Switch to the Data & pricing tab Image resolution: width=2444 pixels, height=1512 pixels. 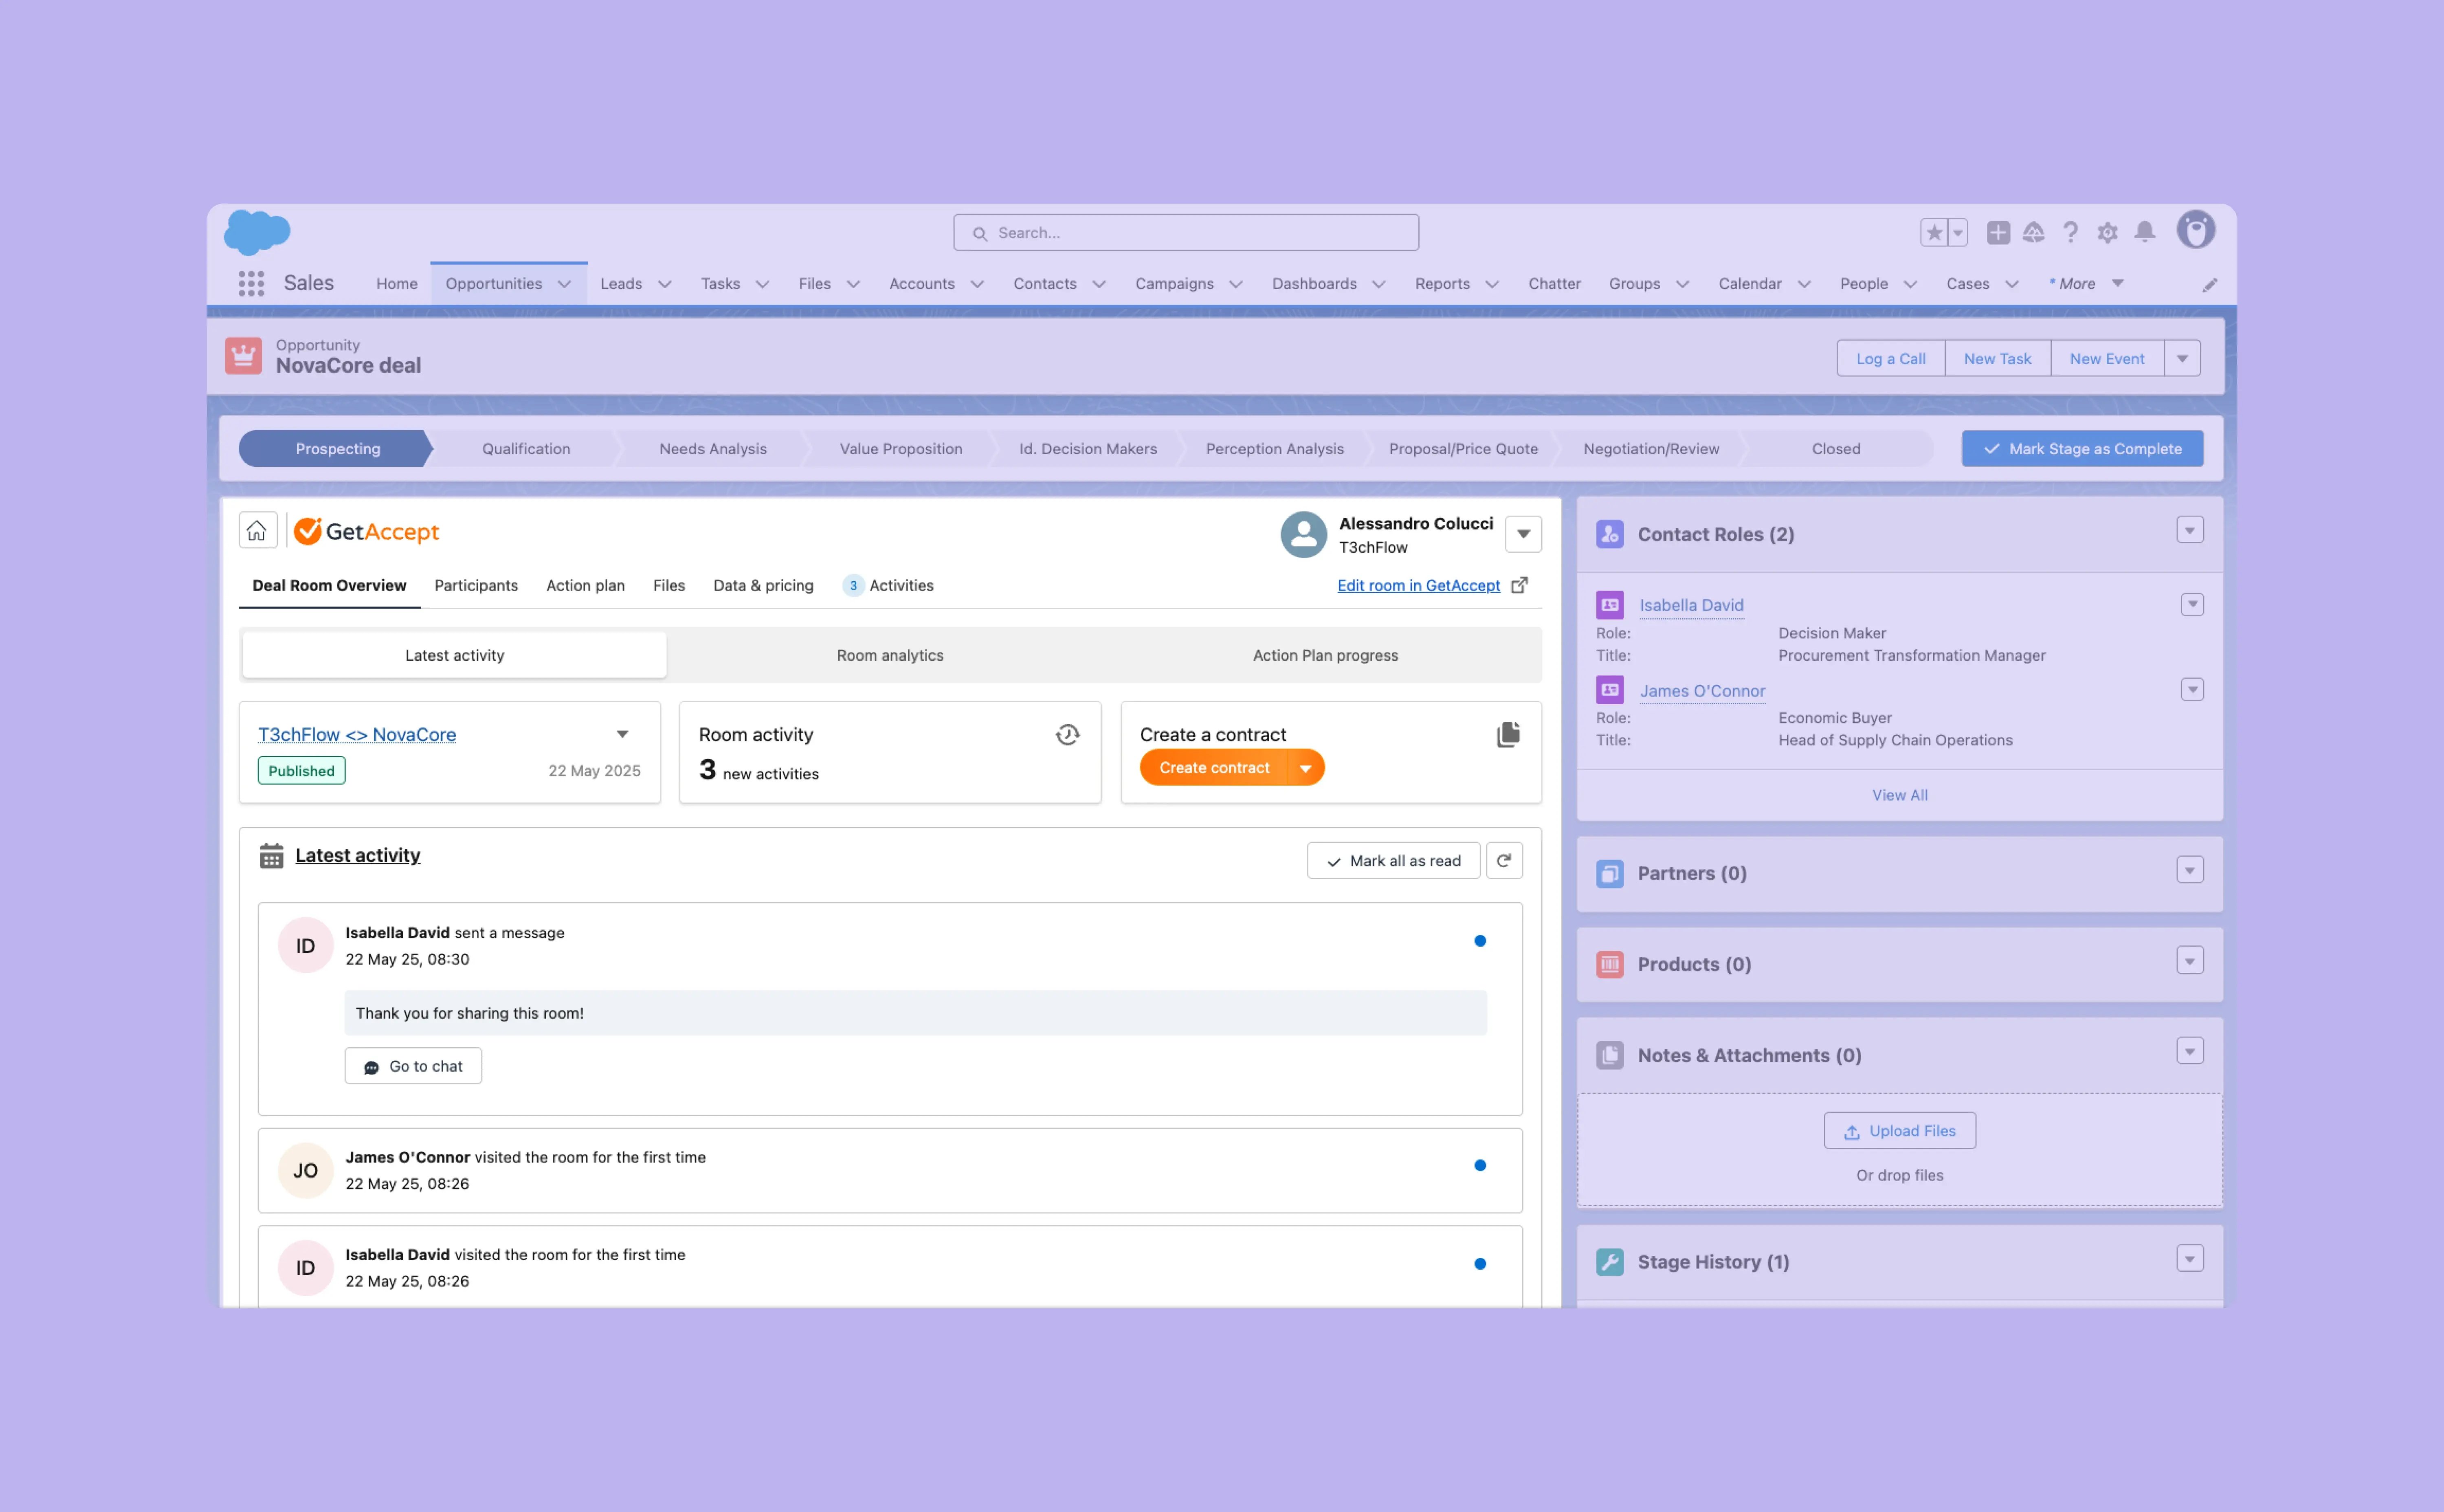(763, 586)
